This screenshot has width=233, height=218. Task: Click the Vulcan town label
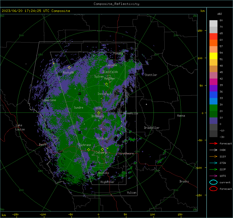[x=132, y=193]
